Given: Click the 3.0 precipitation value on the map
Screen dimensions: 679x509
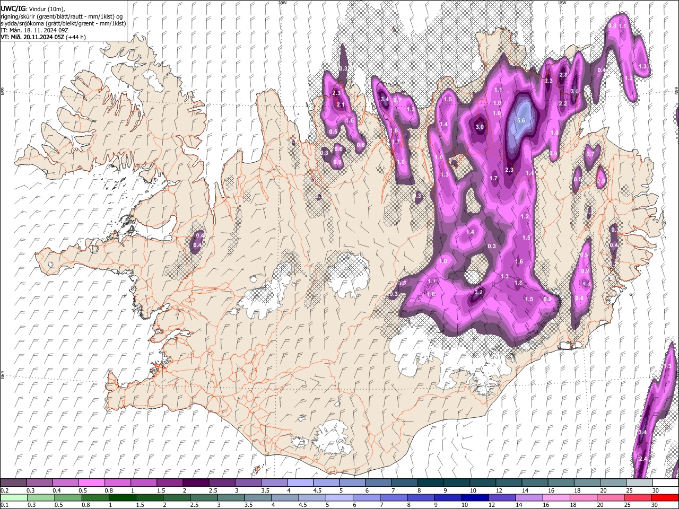Looking at the screenshot, I should [480, 127].
